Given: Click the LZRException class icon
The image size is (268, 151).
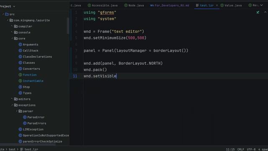Looking at the screenshot, I should [20, 129].
